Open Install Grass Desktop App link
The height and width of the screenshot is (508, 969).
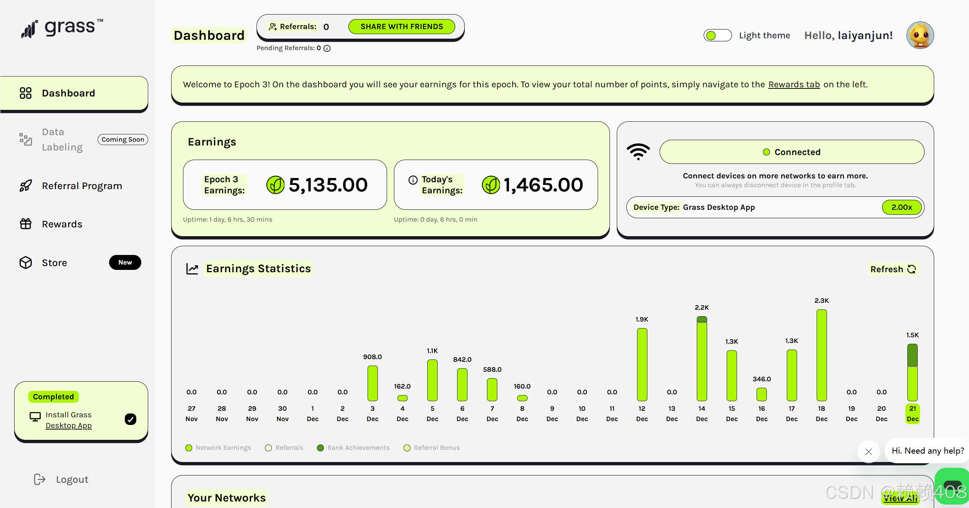click(x=69, y=425)
